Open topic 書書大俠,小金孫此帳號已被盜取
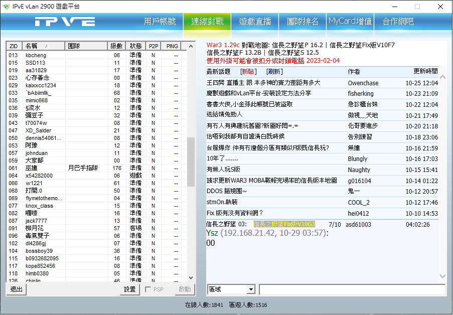Viewport: 453px width, 315px height. coord(250,104)
